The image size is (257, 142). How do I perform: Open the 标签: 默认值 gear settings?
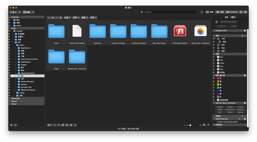(245, 75)
